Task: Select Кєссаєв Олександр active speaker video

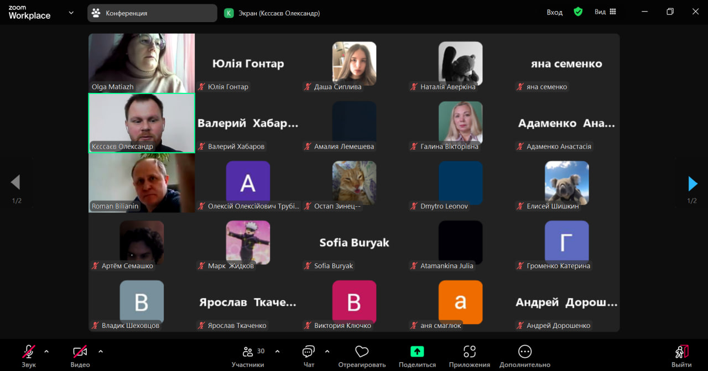Action: point(142,123)
